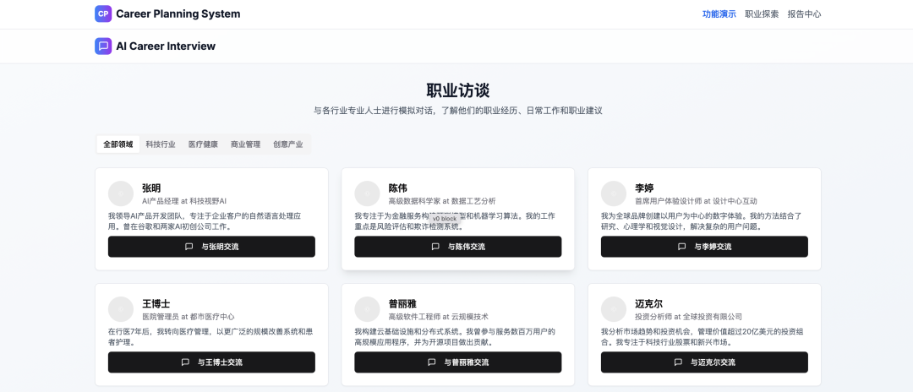913x392 pixels.
Task: Click the 与李婷交流 button
Action: (704, 247)
